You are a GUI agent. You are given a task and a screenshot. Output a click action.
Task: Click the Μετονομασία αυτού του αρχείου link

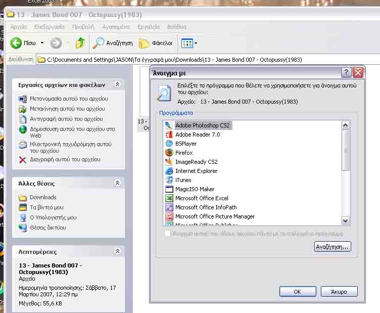click(x=69, y=99)
